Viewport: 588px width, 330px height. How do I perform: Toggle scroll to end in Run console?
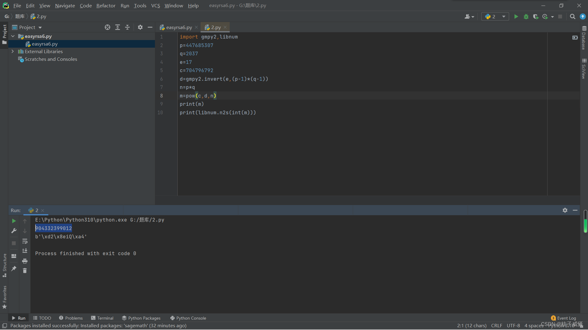click(x=25, y=251)
